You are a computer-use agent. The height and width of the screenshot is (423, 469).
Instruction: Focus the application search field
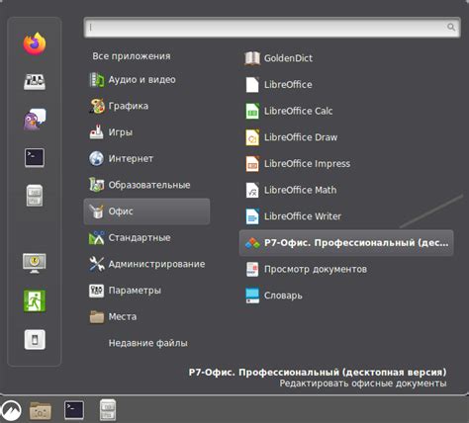272,28
